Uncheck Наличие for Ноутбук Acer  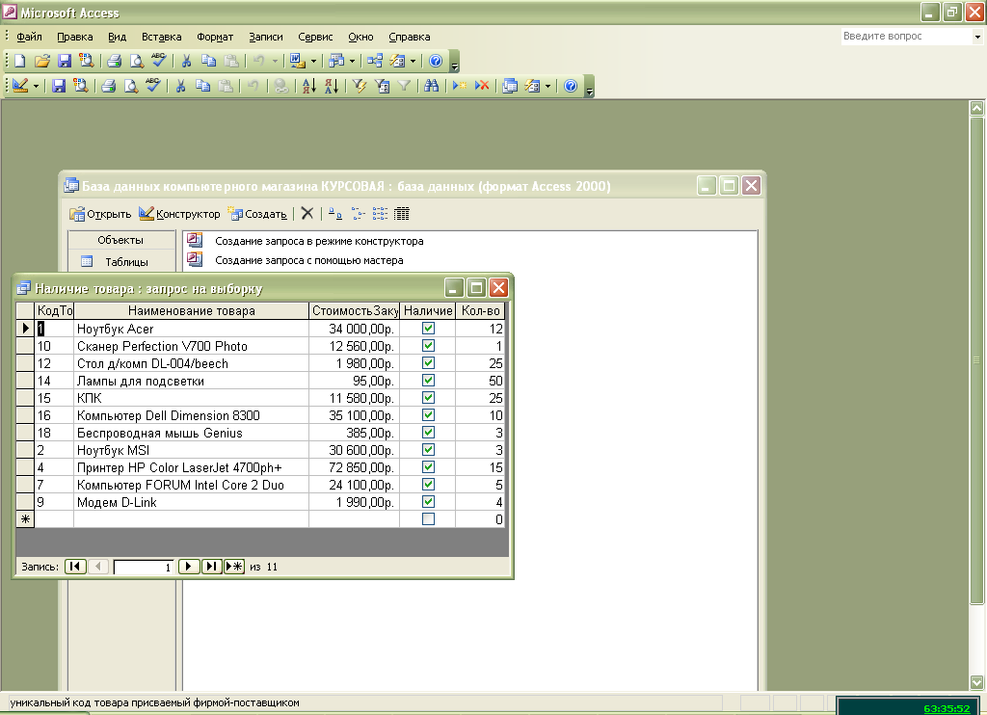pos(428,329)
